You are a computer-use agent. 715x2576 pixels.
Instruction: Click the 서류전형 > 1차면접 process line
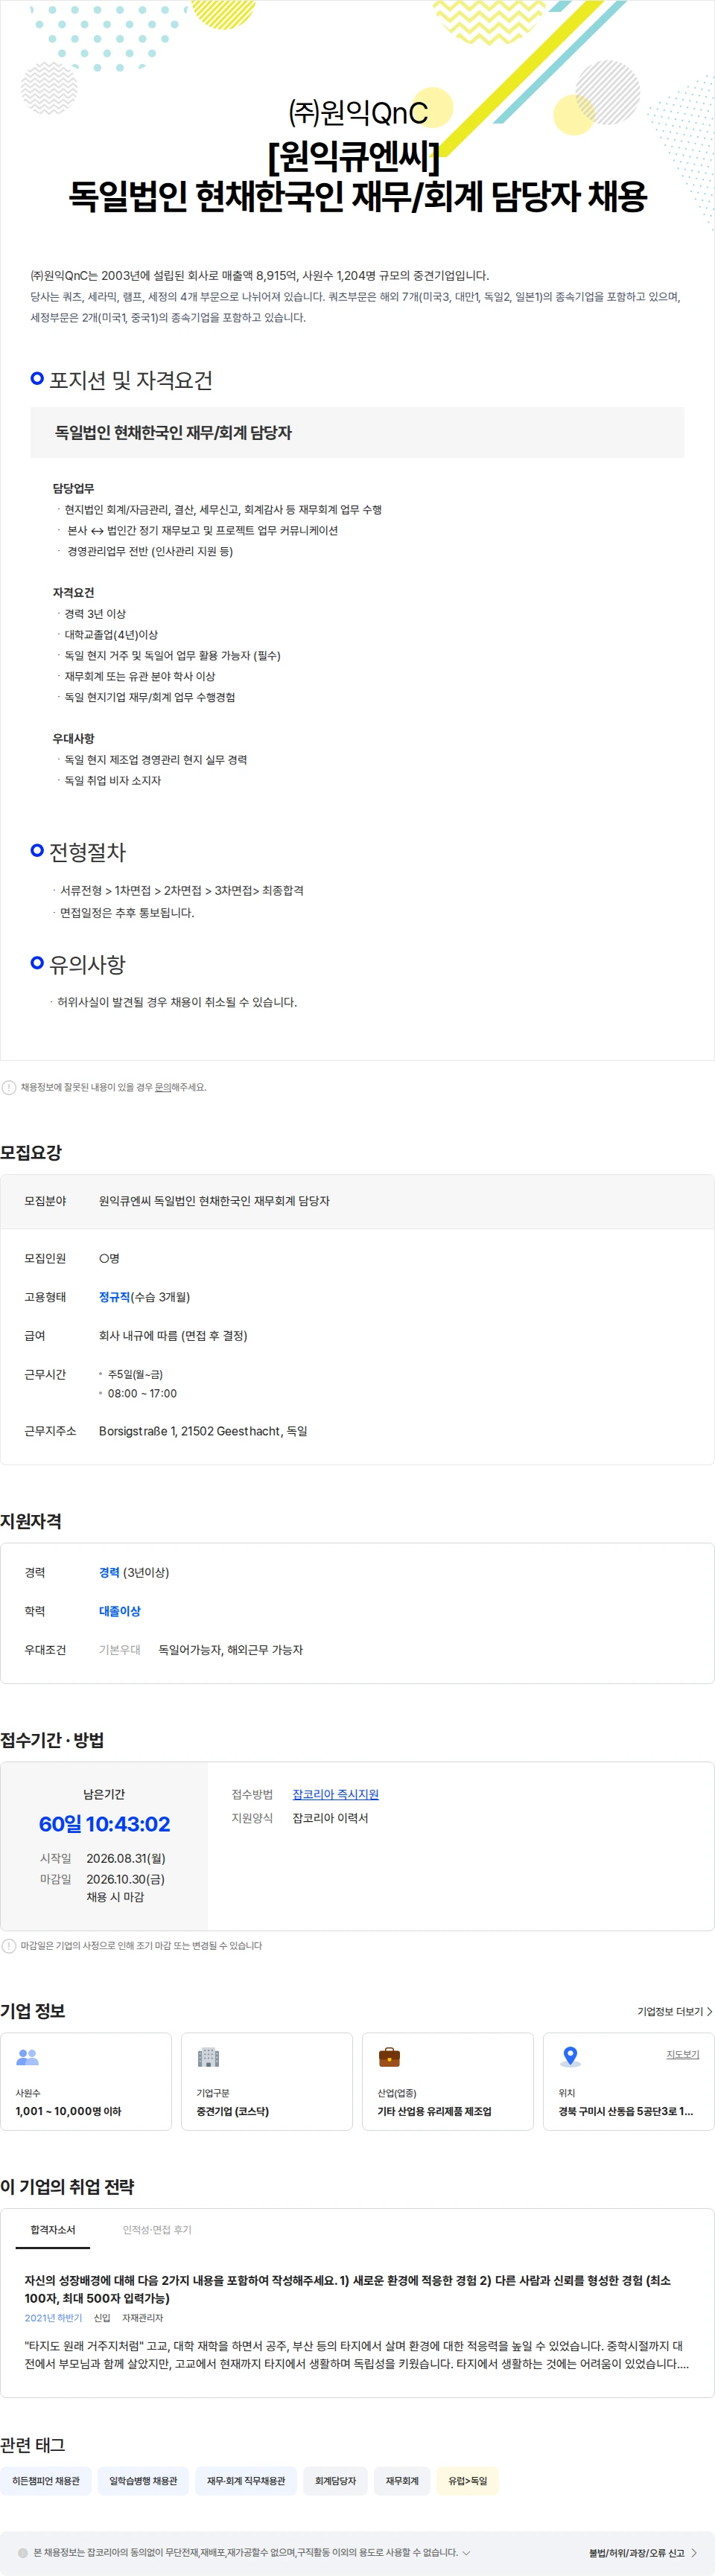pos(181,890)
